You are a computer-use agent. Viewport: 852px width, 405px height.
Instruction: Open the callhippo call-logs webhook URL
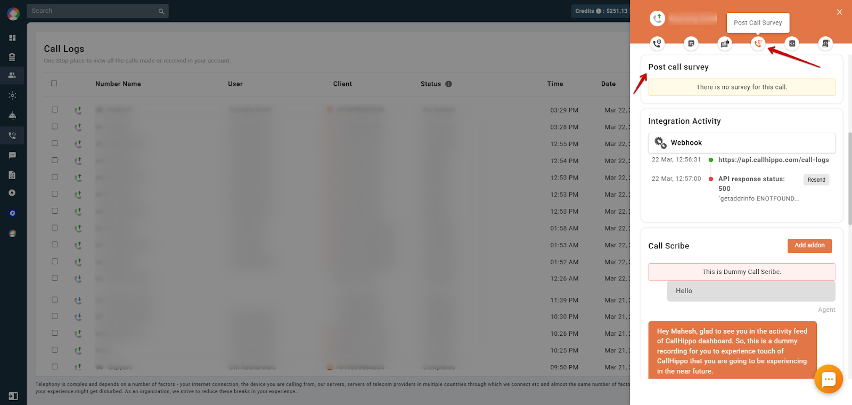point(773,160)
